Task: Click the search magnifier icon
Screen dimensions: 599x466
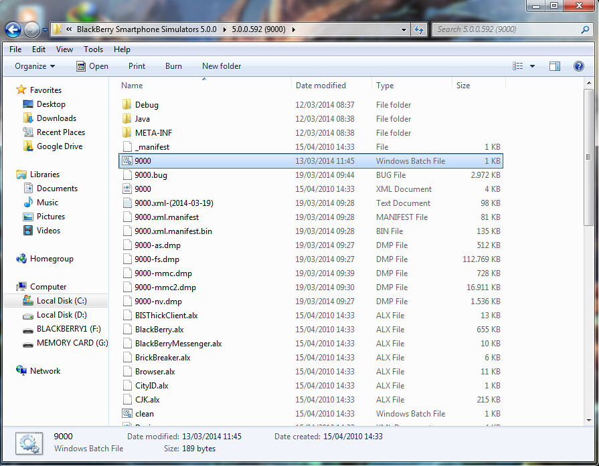Action: (x=585, y=29)
